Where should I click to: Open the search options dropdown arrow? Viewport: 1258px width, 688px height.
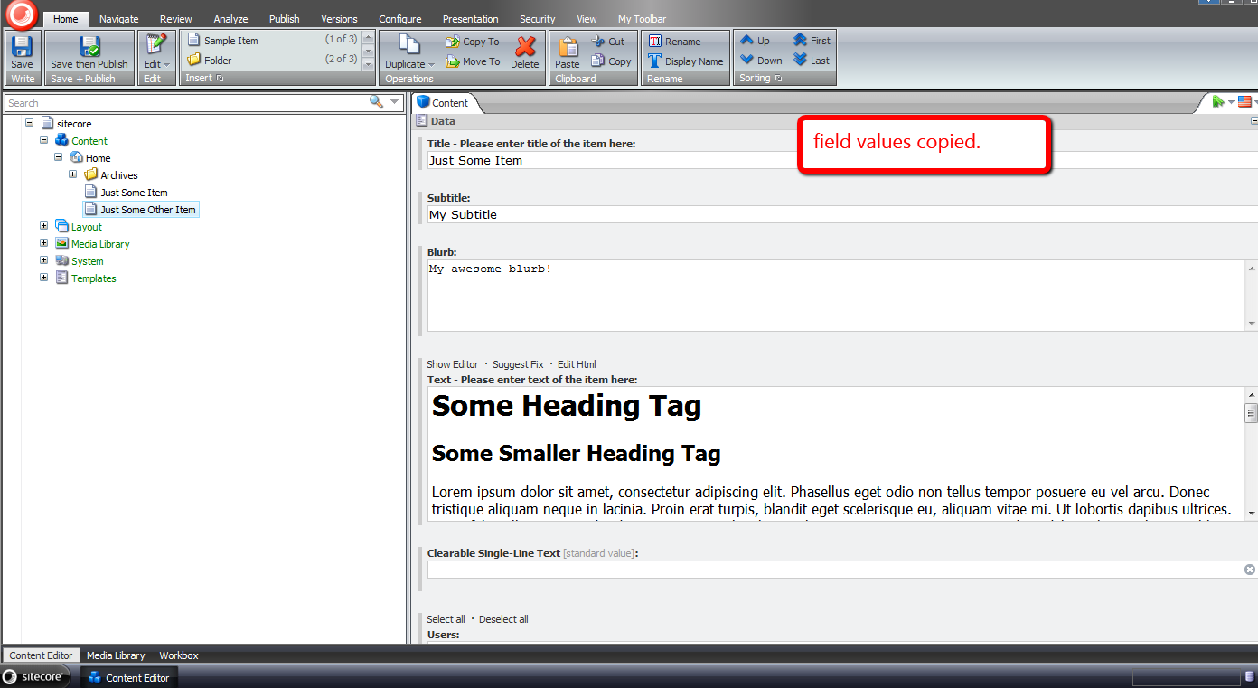[395, 102]
